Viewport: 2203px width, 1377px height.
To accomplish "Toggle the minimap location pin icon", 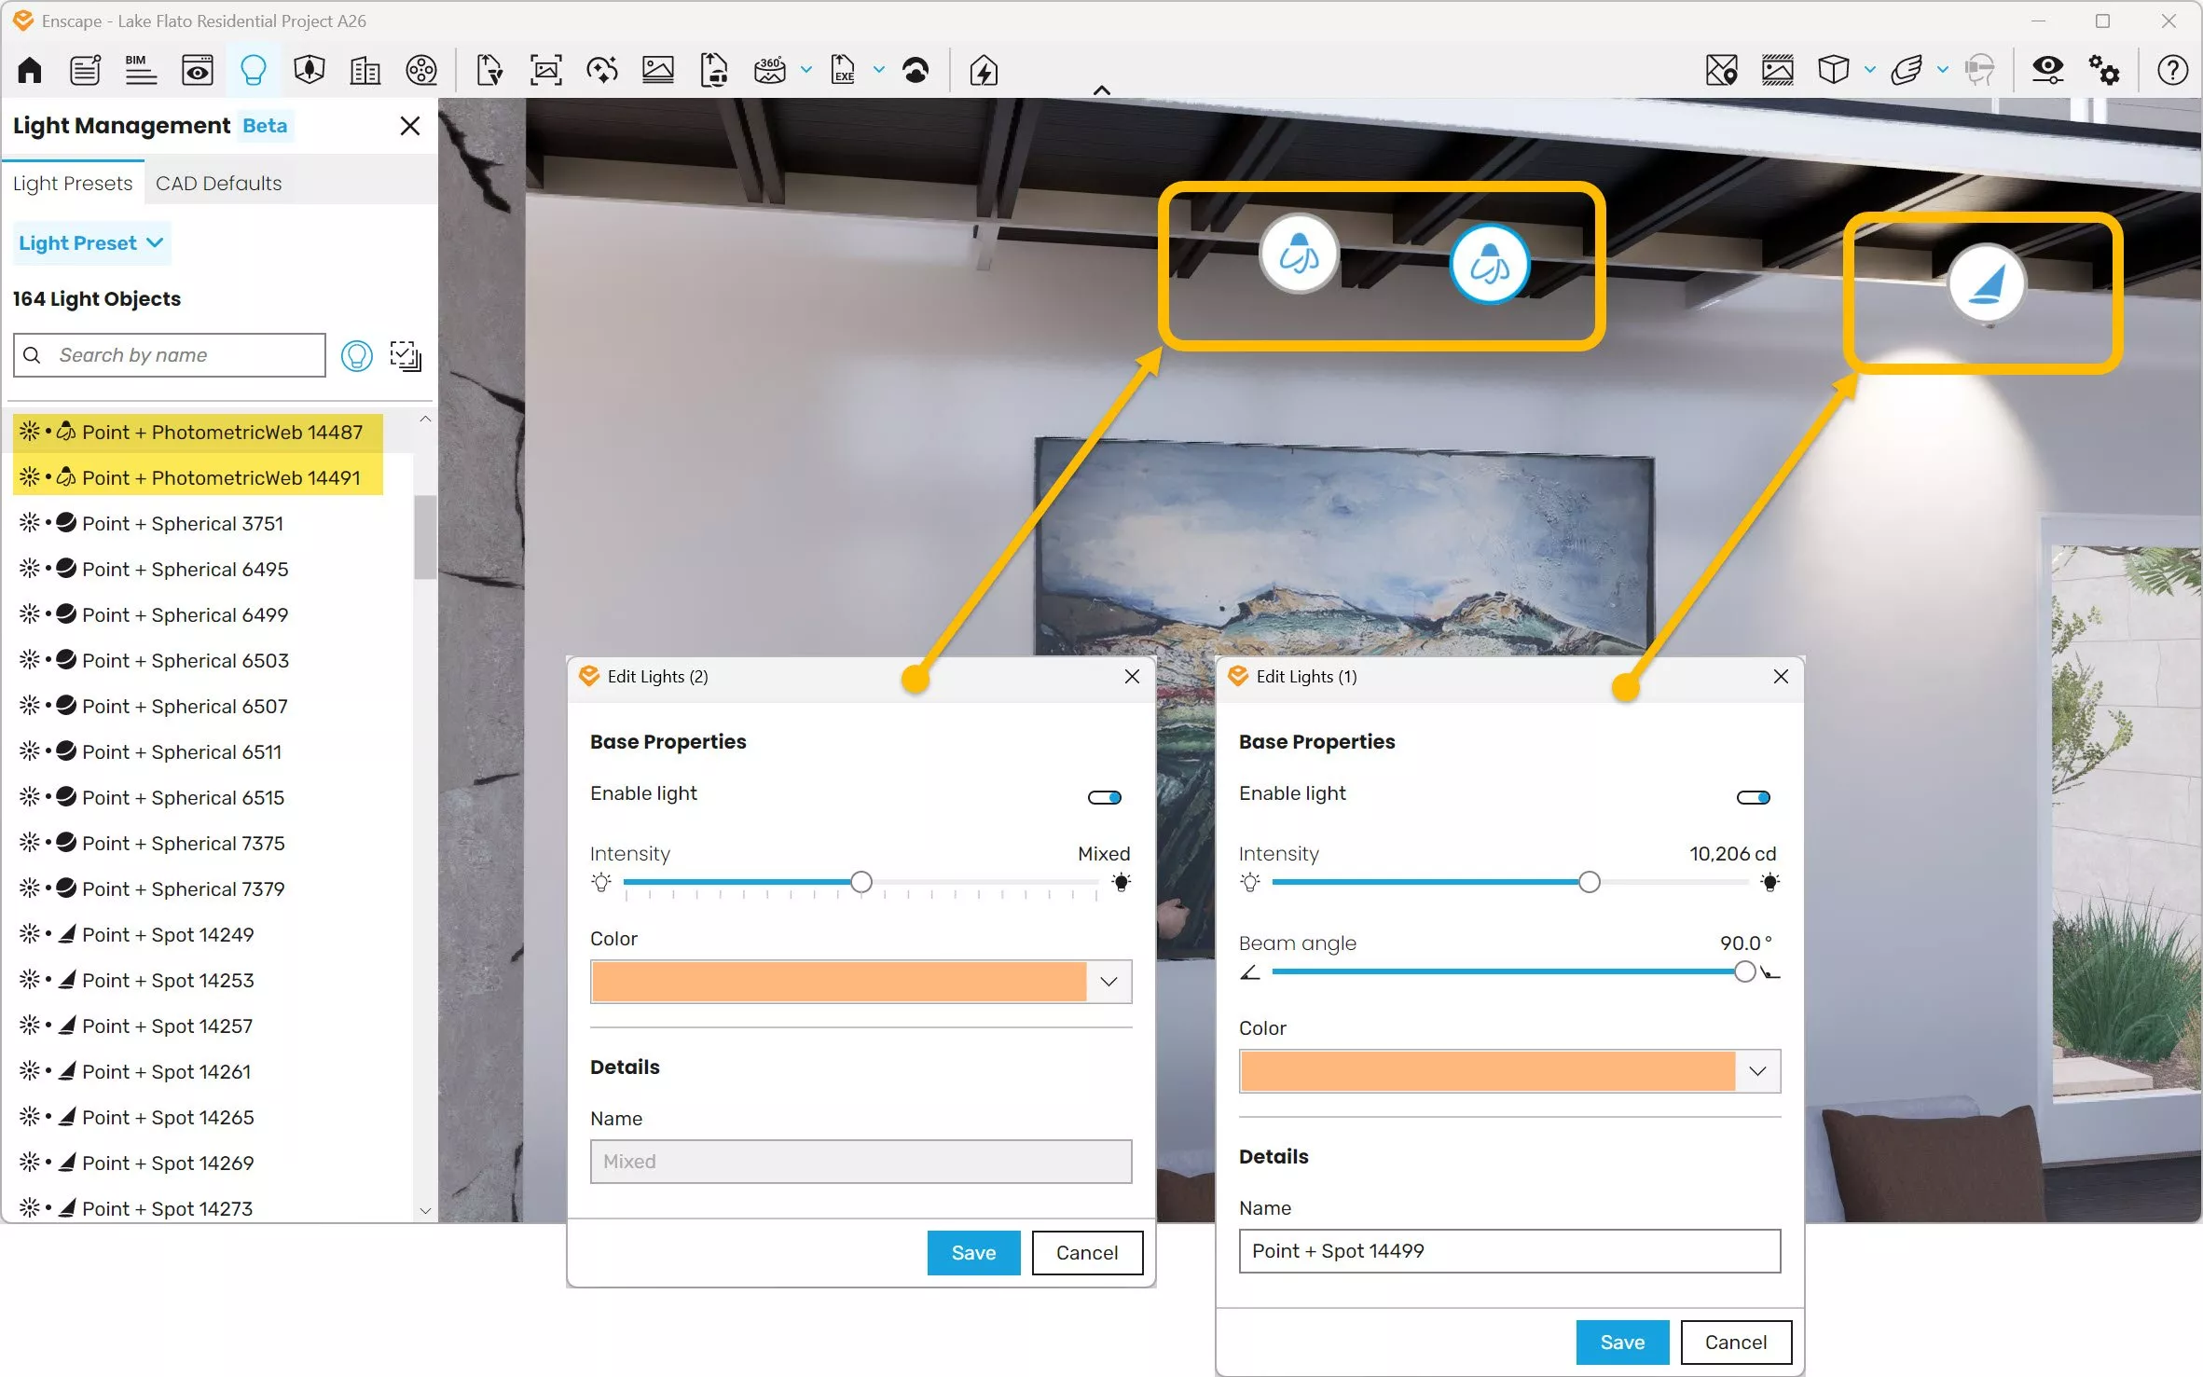I will [1721, 70].
